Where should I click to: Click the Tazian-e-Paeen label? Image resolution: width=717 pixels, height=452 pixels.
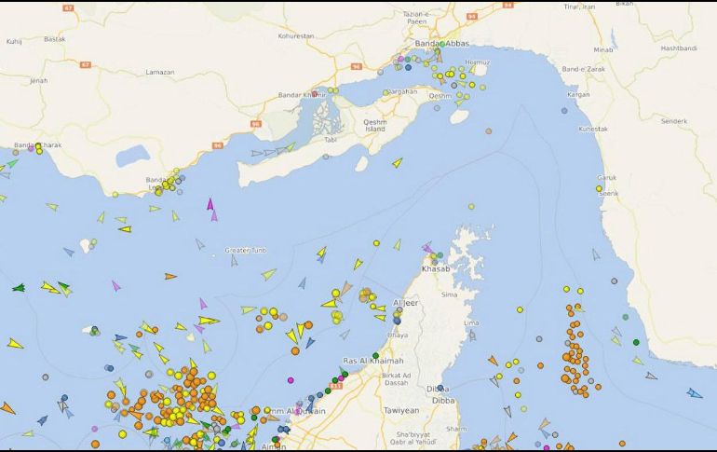pos(416,18)
